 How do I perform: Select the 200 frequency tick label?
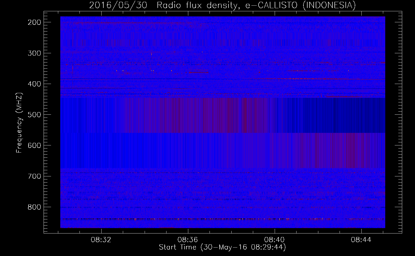pyautogui.click(x=34, y=22)
